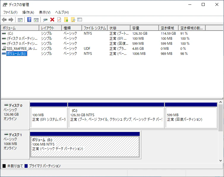Image resolution: width=224 pixels, height=177 pixels.
Task: Click the folder with green up arrow icon
Action: pos(66,20)
